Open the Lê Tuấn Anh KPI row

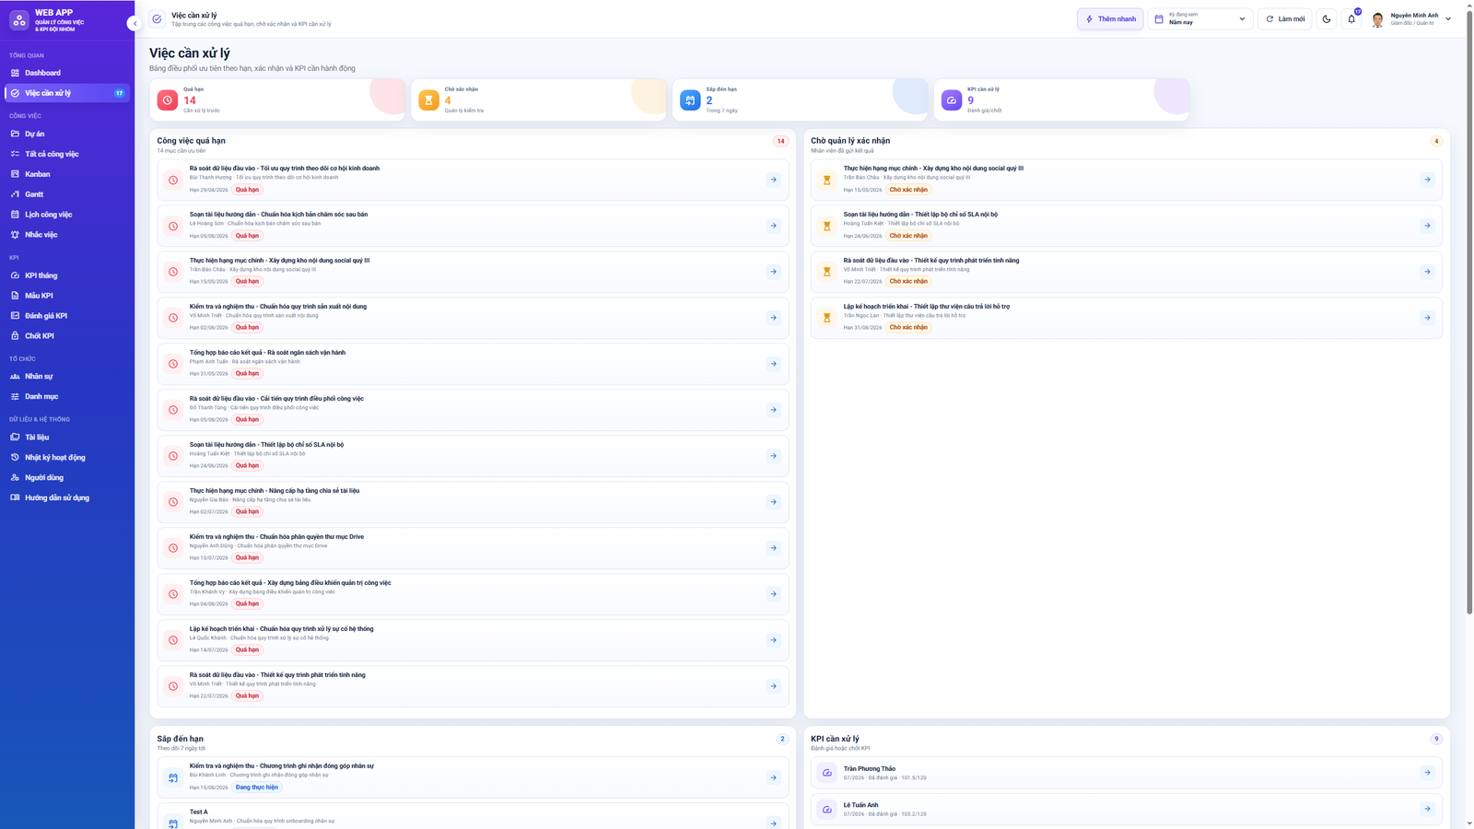[x=1127, y=809]
